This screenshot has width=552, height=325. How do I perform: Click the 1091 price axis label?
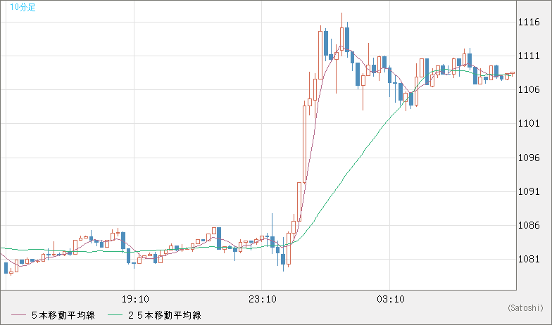coord(529,191)
